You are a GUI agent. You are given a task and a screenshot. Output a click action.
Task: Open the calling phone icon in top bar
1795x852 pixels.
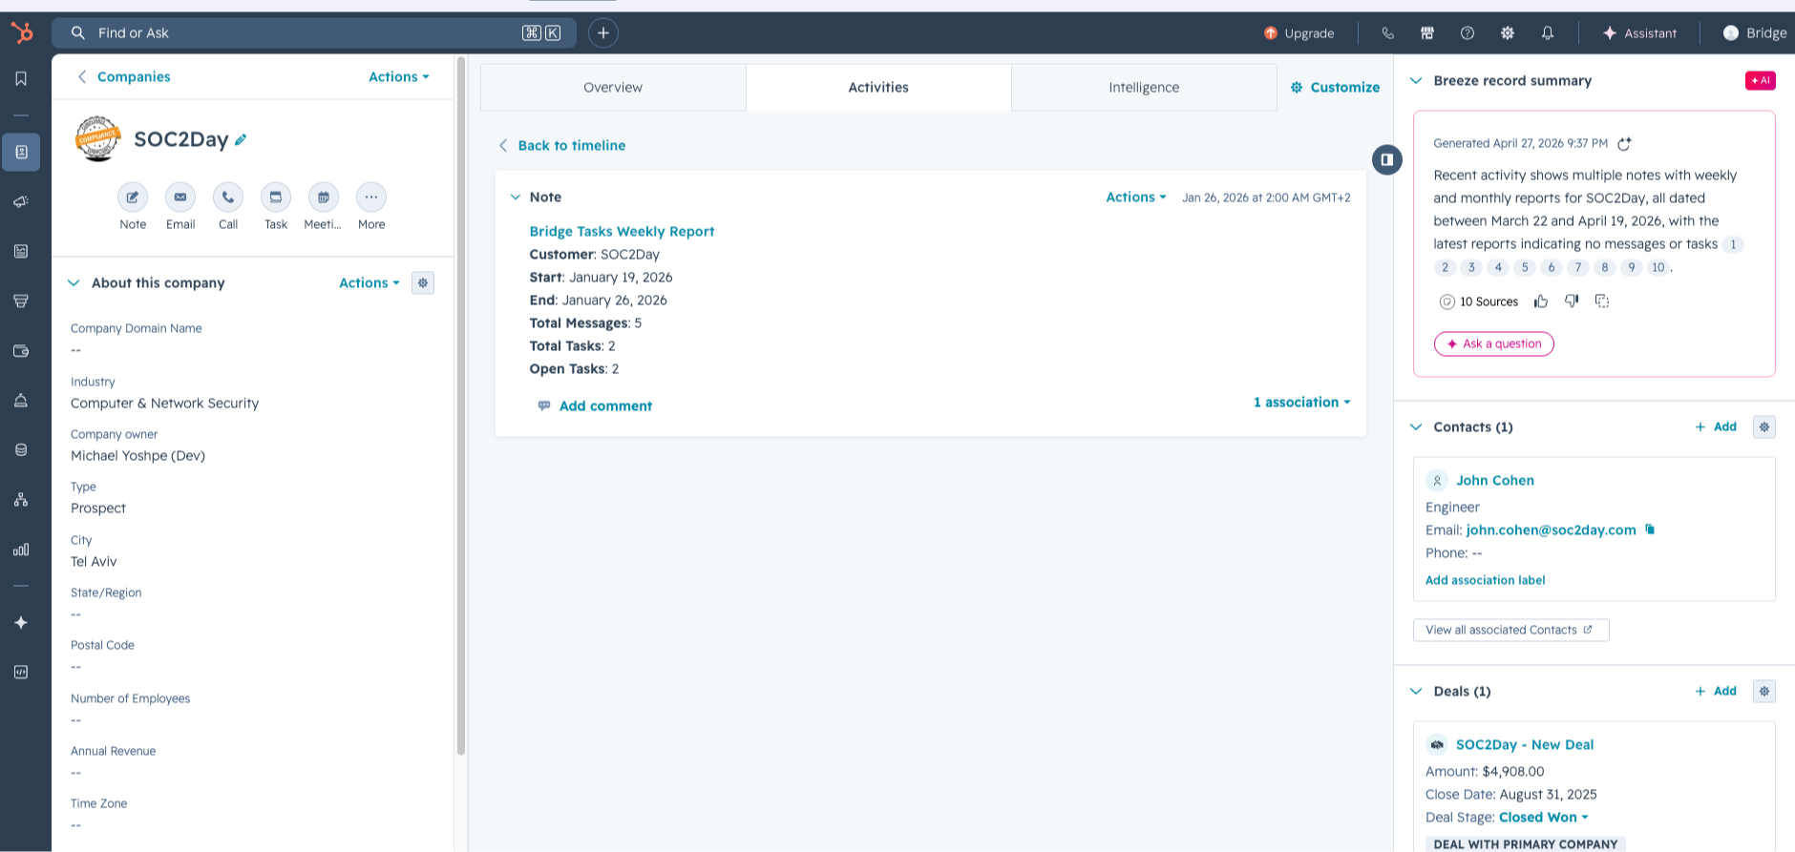(x=1387, y=32)
